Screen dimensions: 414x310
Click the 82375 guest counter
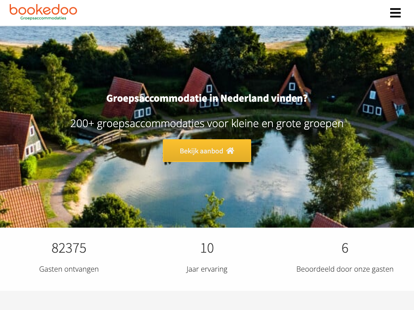(x=69, y=248)
